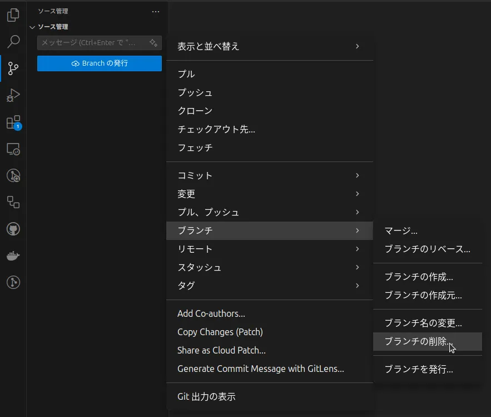Click the commit message input field

[92, 43]
